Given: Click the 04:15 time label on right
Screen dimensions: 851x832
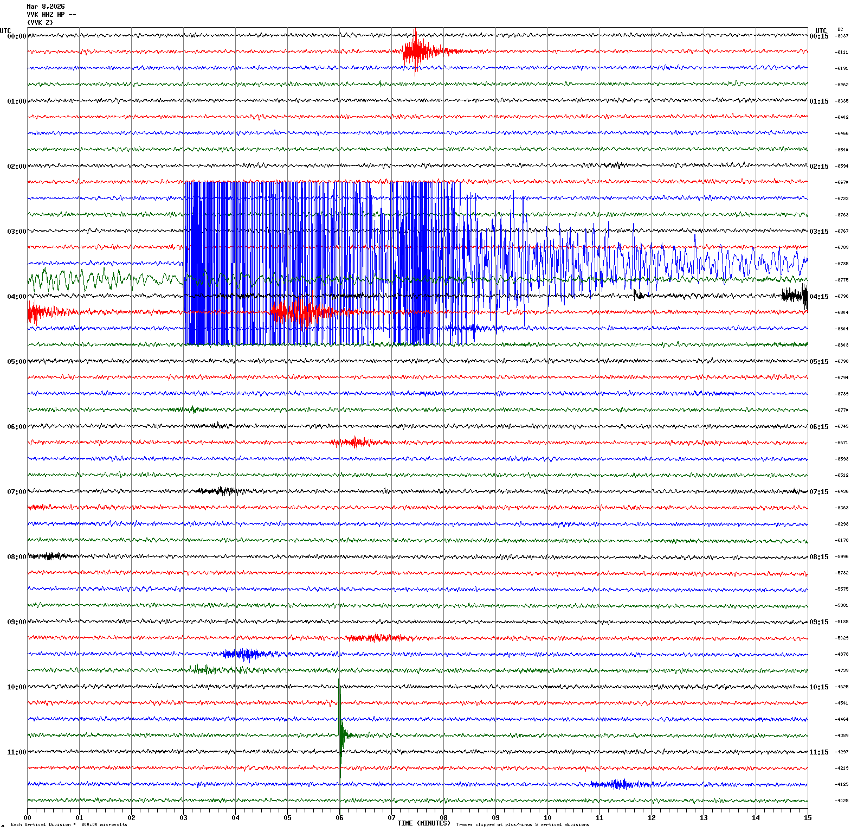Looking at the screenshot, I should coord(818,297).
